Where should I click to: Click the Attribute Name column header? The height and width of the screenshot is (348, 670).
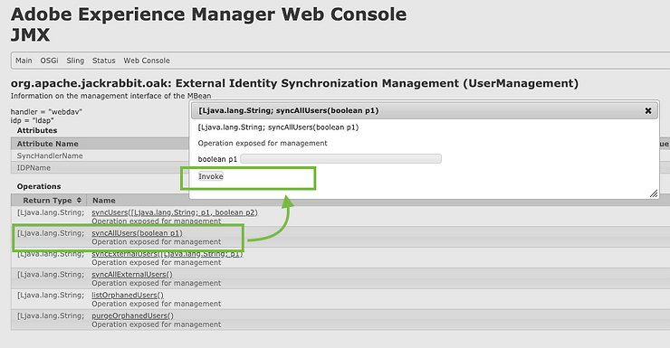coord(47,144)
